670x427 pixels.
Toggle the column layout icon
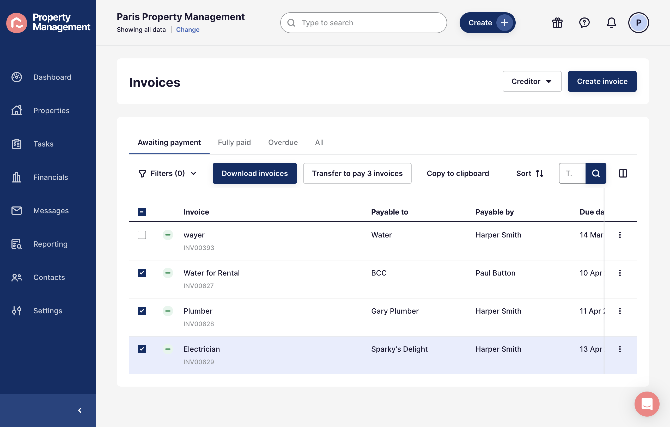[623, 173]
